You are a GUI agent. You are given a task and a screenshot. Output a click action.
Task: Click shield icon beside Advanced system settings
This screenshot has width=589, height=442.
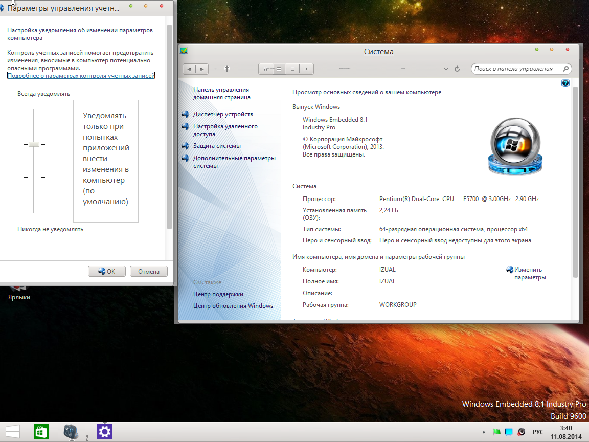[185, 158]
